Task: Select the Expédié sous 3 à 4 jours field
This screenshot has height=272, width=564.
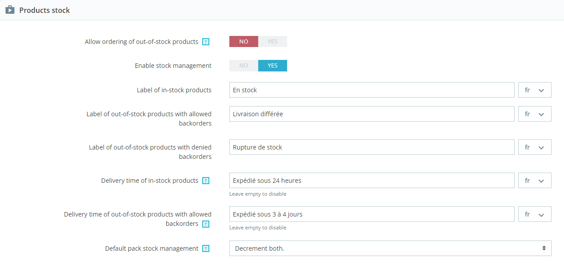Action: tap(372, 214)
